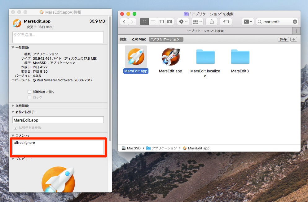This screenshot has width=308, height=202.
Task: Click アプリケーション in the path bar
Action: point(161,148)
